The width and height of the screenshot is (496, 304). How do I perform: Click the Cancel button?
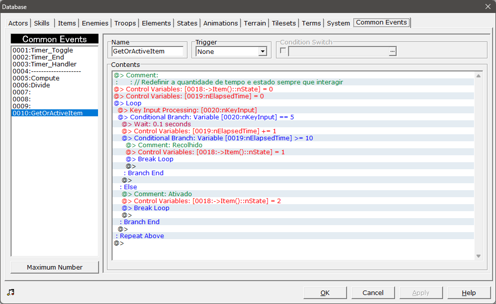pyautogui.click(x=373, y=293)
